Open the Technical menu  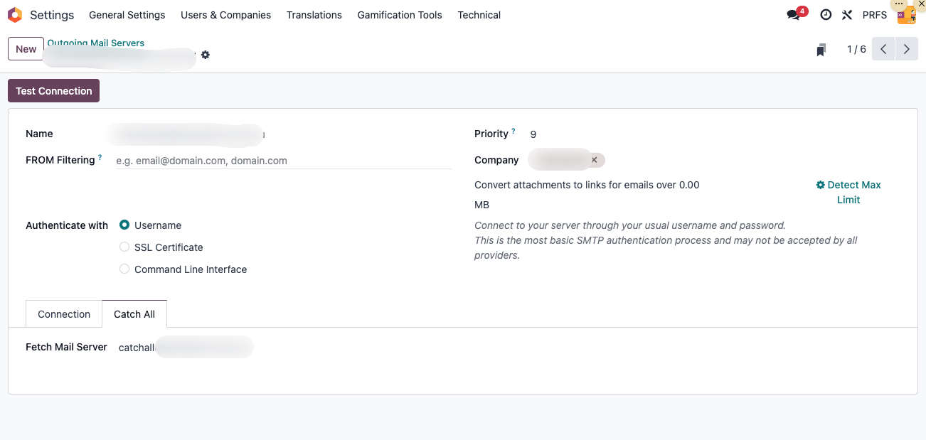tap(479, 15)
